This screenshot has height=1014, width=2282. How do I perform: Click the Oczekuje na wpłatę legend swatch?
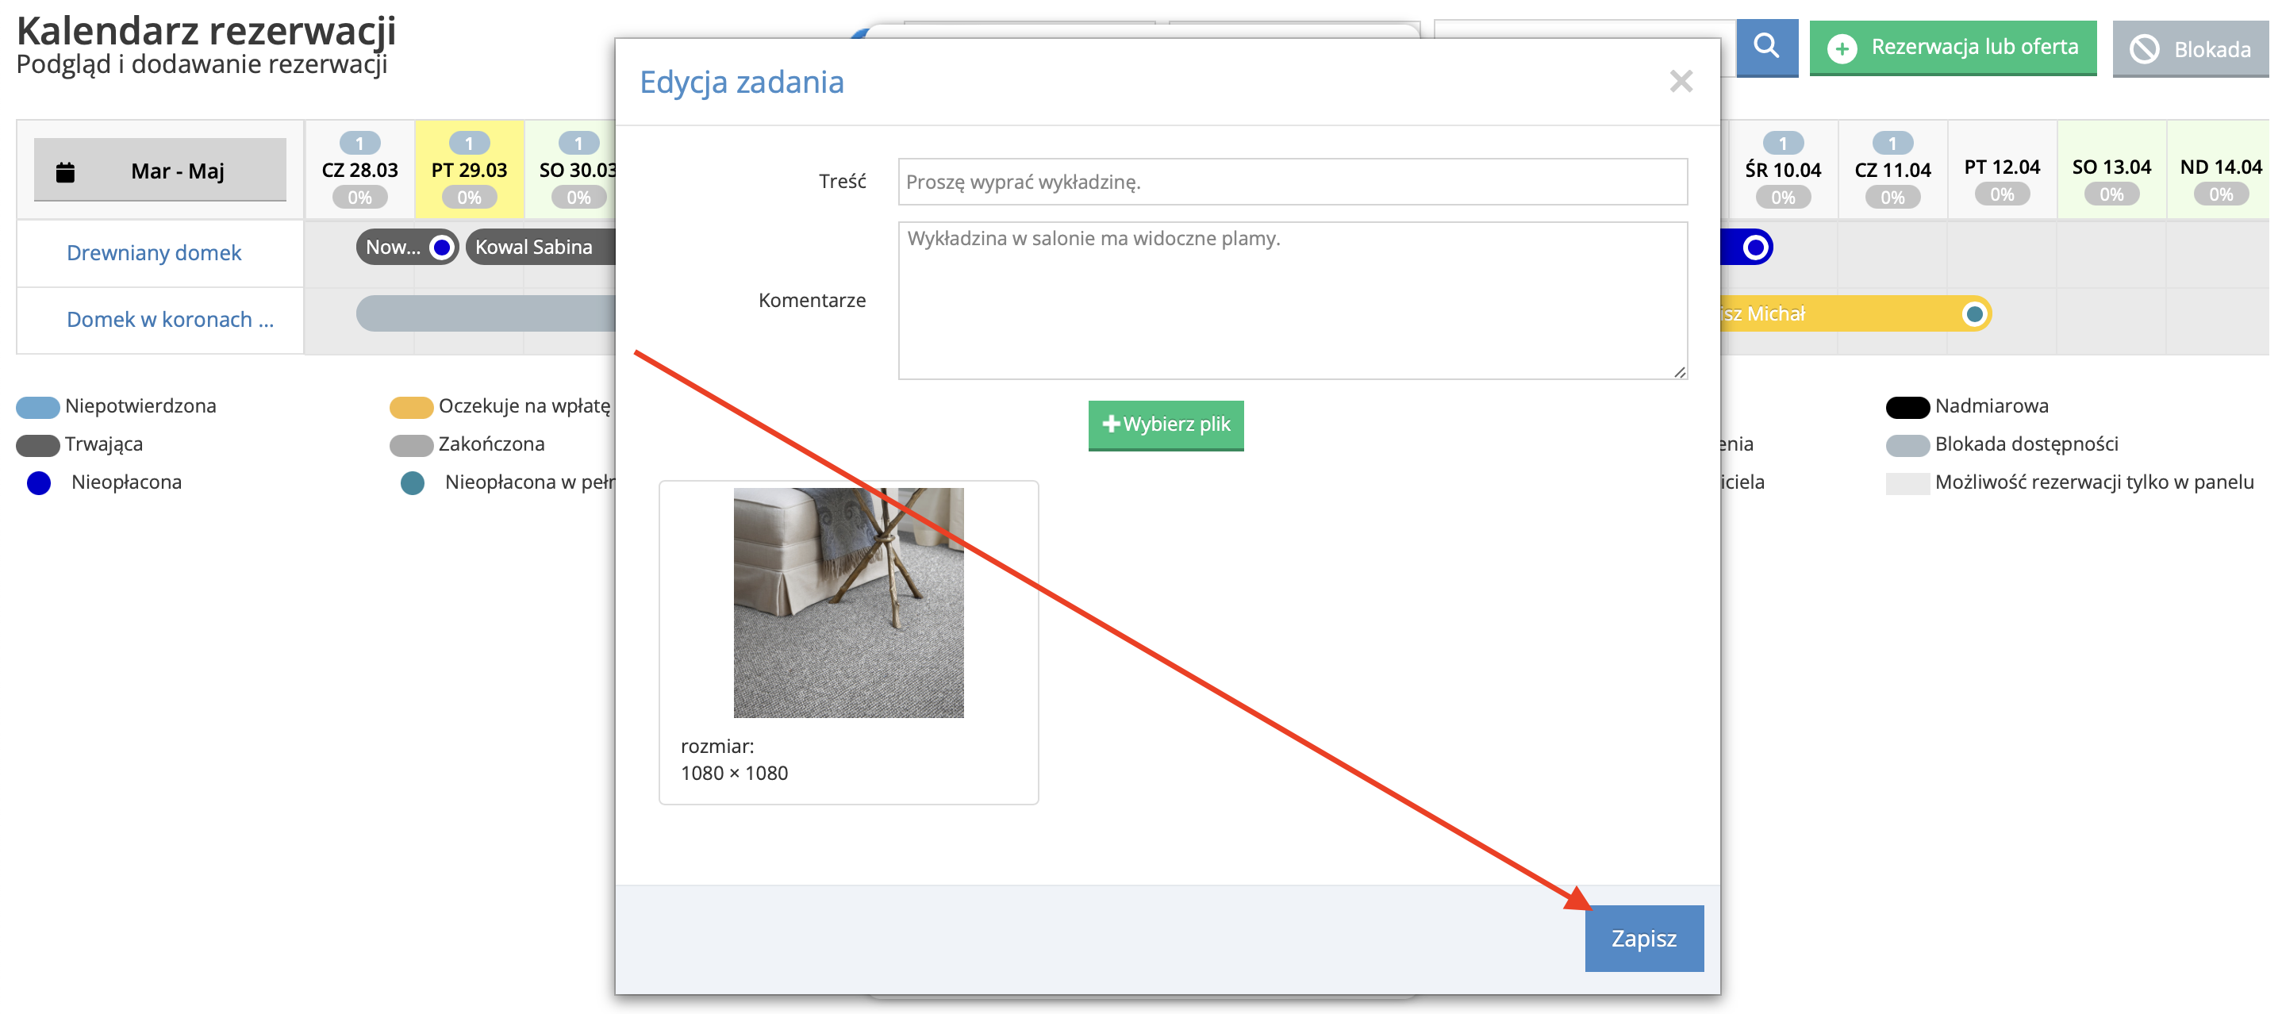pyautogui.click(x=411, y=406)
